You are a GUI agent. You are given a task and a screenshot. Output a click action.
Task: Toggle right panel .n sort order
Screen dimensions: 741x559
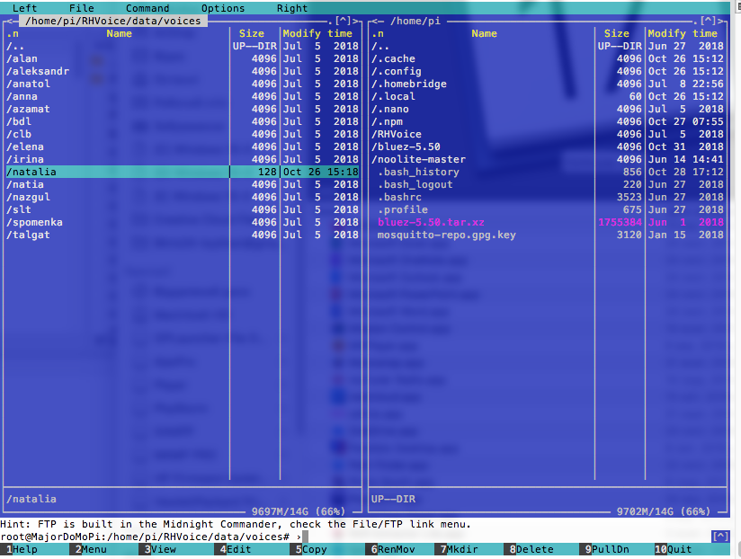click(x=378, y=33)
